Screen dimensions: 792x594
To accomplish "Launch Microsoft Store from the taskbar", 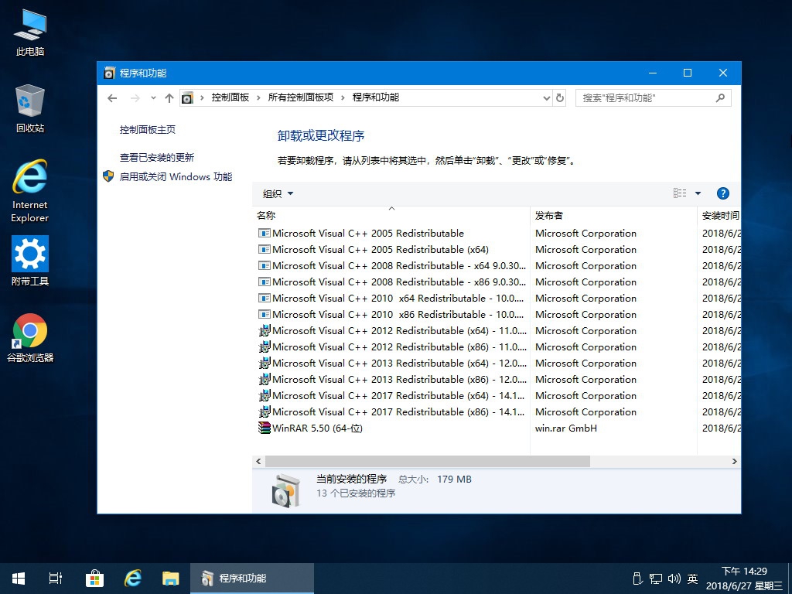I will point(94,579).
